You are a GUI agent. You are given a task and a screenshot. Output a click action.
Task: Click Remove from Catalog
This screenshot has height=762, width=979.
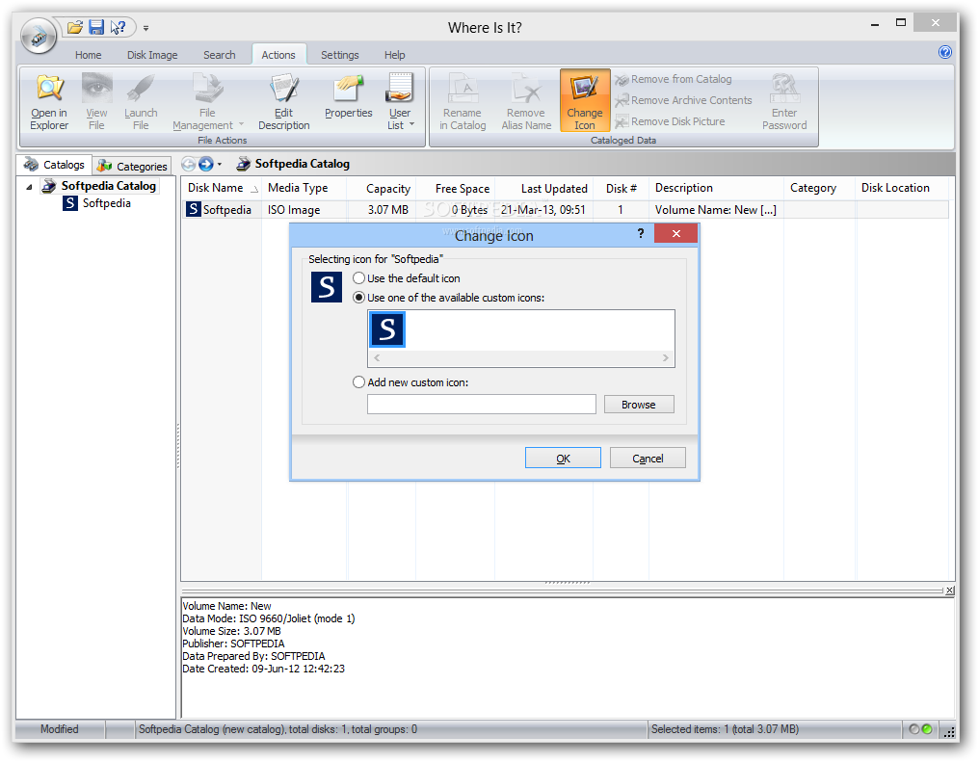(673, 79)
